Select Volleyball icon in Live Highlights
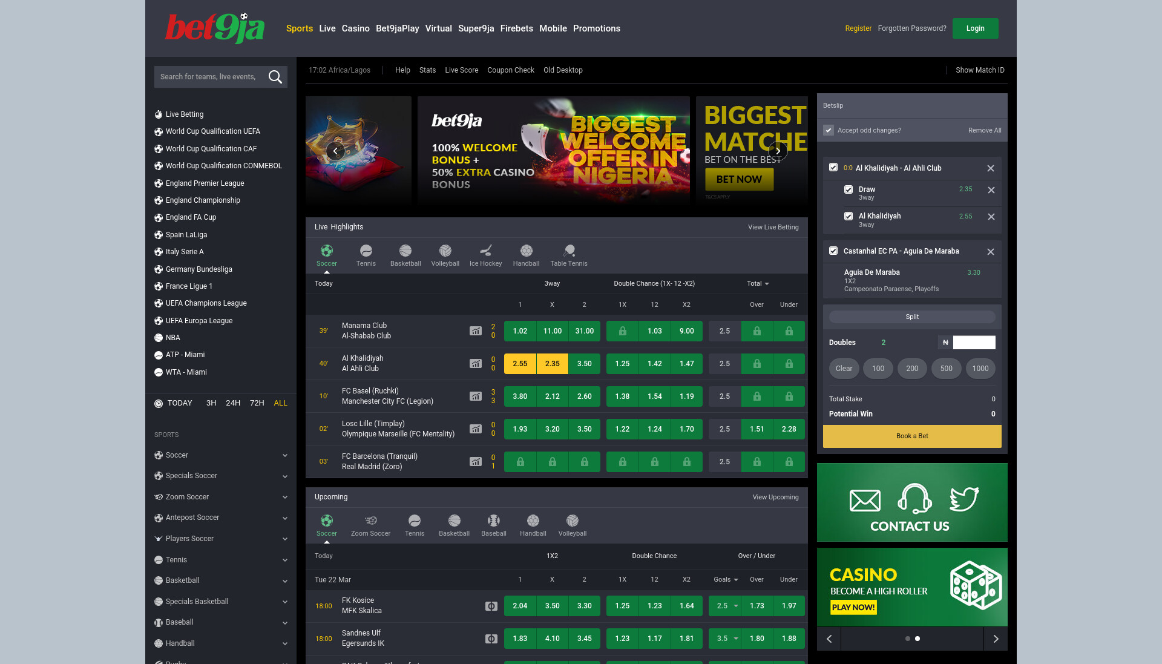Screen dimensions: 1162x664 click(445, 251)
